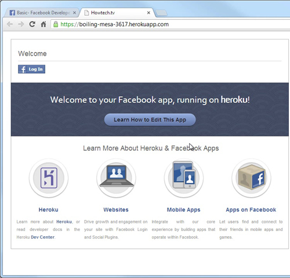This screenshot has width=290, height=278.
Task: Open the Mobile Apps heading link
Action: pyautogui.click(x=184, y=210)
